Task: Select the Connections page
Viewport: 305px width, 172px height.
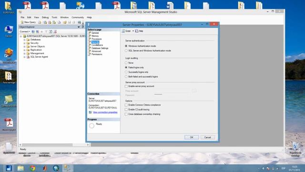Action: [x=97, y=45]
